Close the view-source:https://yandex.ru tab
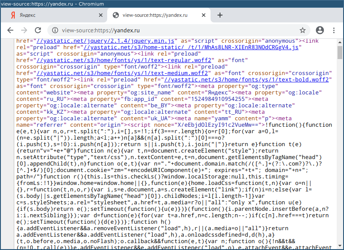This screenshot has width=344, height=250. pos(204,15)
